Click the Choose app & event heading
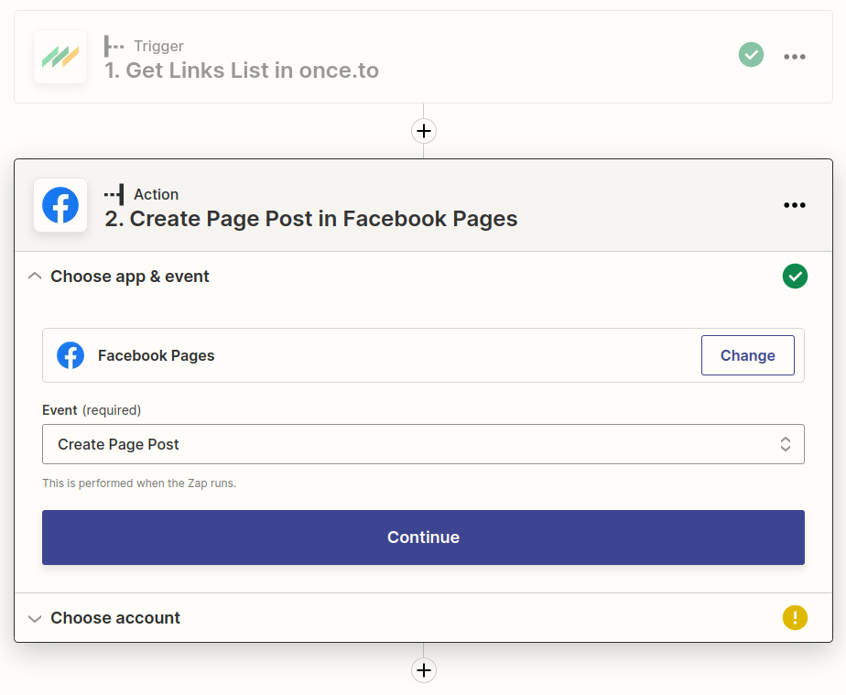The height and width of the screenshot is (695, 846). pos(129,277)
